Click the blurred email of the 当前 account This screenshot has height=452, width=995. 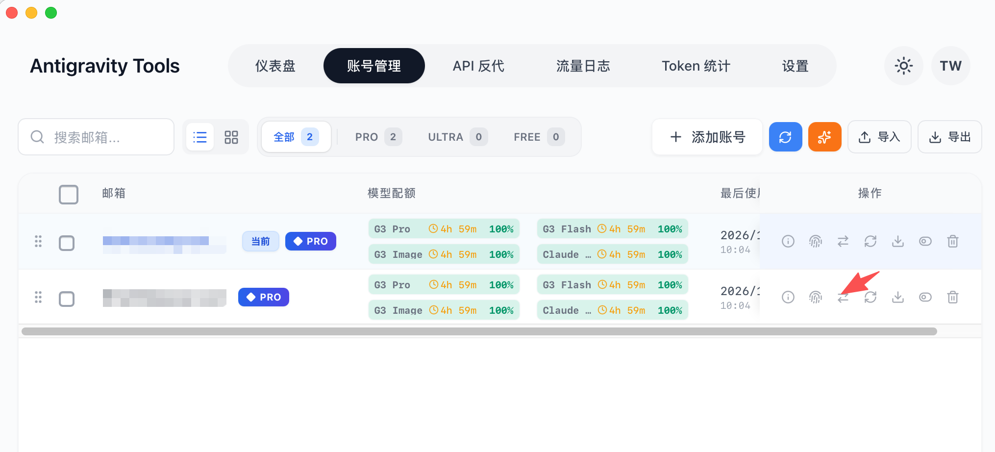165,245
